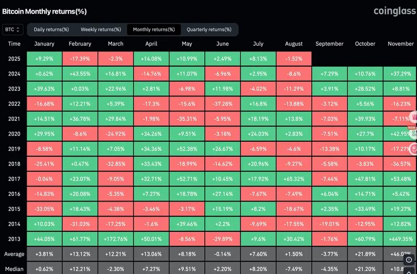Viewport: 417px width, 274px height.
Task: Click the -16.68% cell for January 2022
Action: 44,104
